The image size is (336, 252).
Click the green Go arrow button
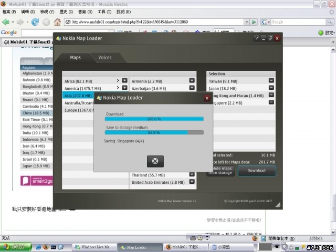tap(254, 22)
